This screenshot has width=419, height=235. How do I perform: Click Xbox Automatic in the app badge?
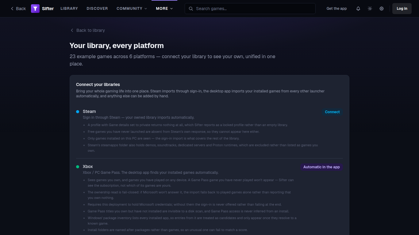point(321,167)
